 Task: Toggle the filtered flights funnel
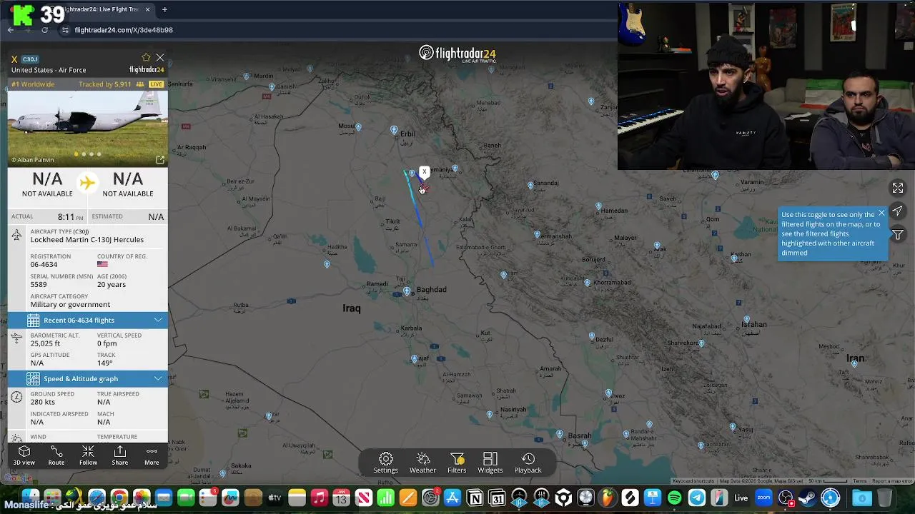898,235
